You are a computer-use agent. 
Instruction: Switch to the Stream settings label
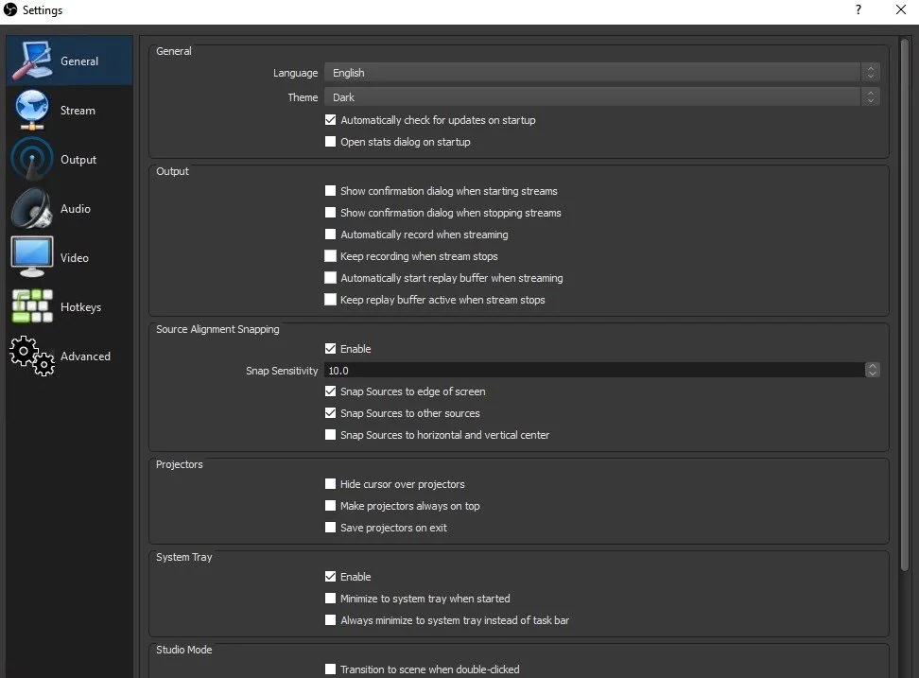point(78,111)
